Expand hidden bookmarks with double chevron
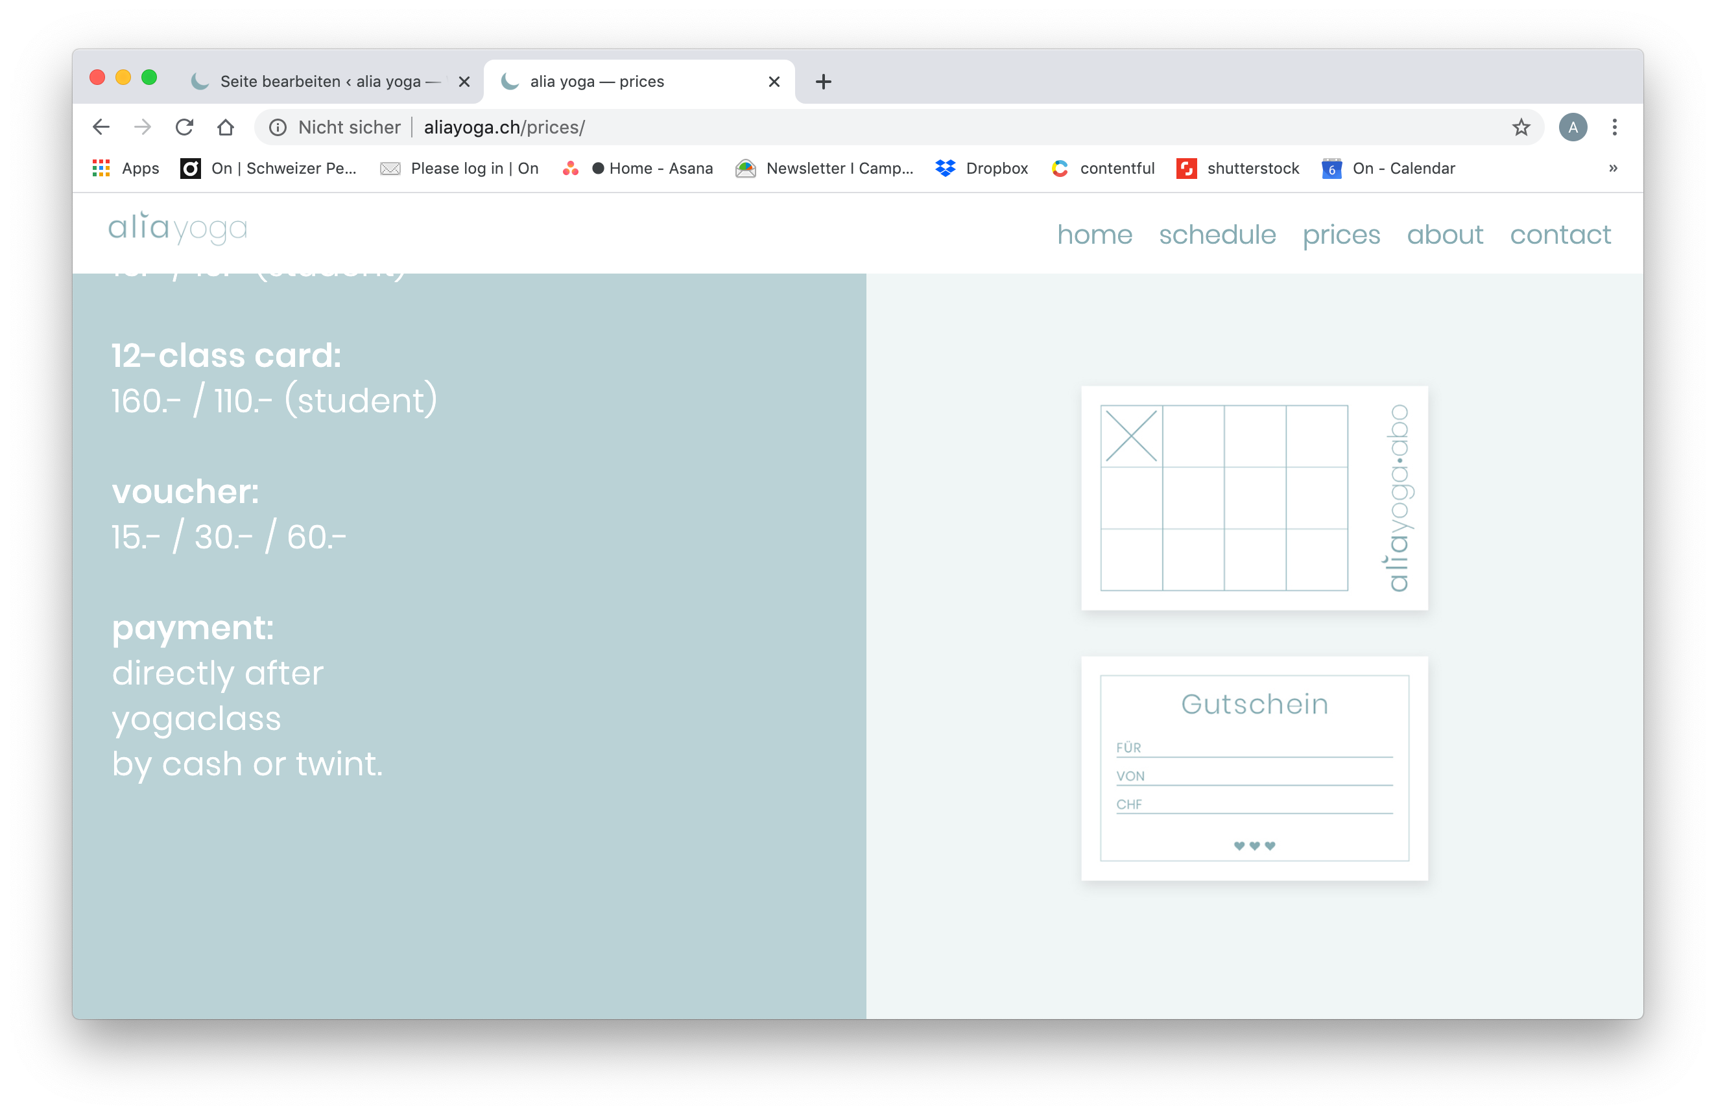The height and width of the screenshot is (1115, 1716). pyautogui.click(x=1613, y=169)
